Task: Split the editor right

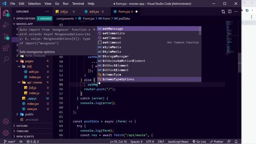Action: tap(230, 12)
